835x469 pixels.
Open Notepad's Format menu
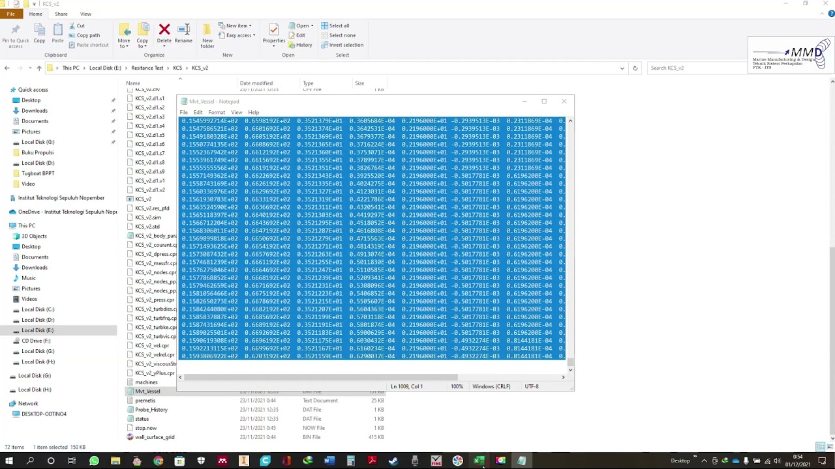(217, 112)
